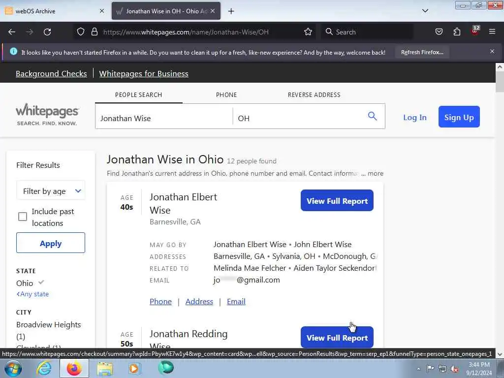Open the Action Center flag tray icon

click(x=430, y=368)
